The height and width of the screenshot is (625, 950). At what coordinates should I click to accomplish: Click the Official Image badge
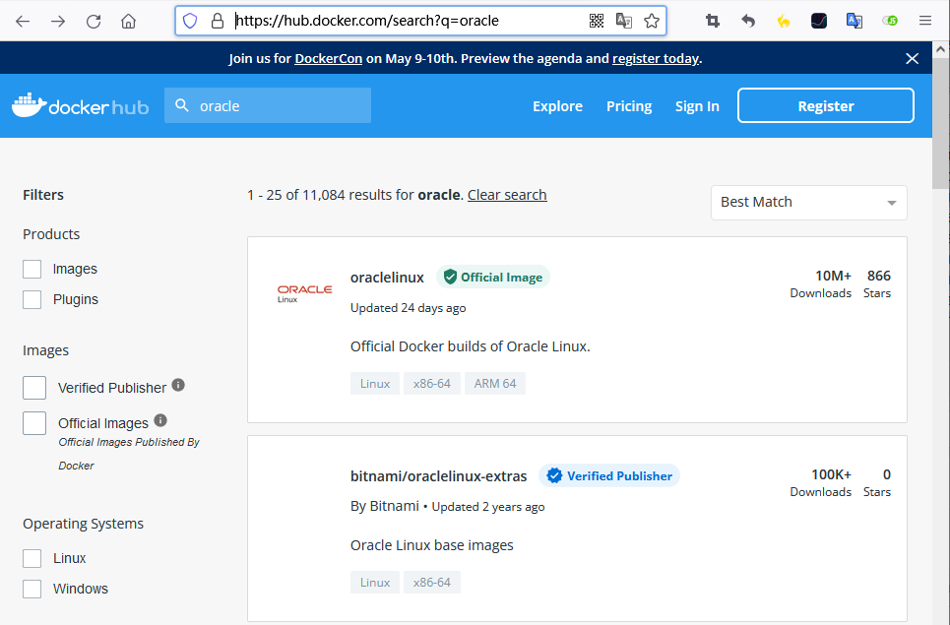[493, 277]
